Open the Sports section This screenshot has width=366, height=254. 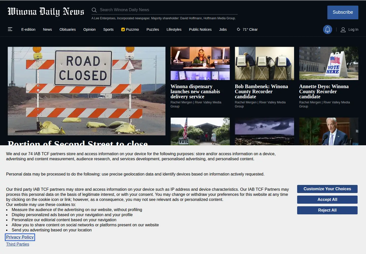pyautogui.click(x=109, y=29)
